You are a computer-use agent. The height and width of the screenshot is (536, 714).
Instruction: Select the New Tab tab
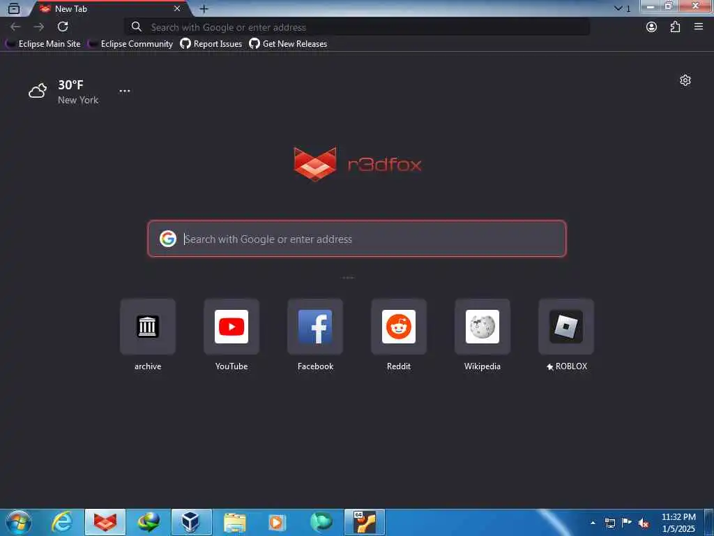click(109, 8)
